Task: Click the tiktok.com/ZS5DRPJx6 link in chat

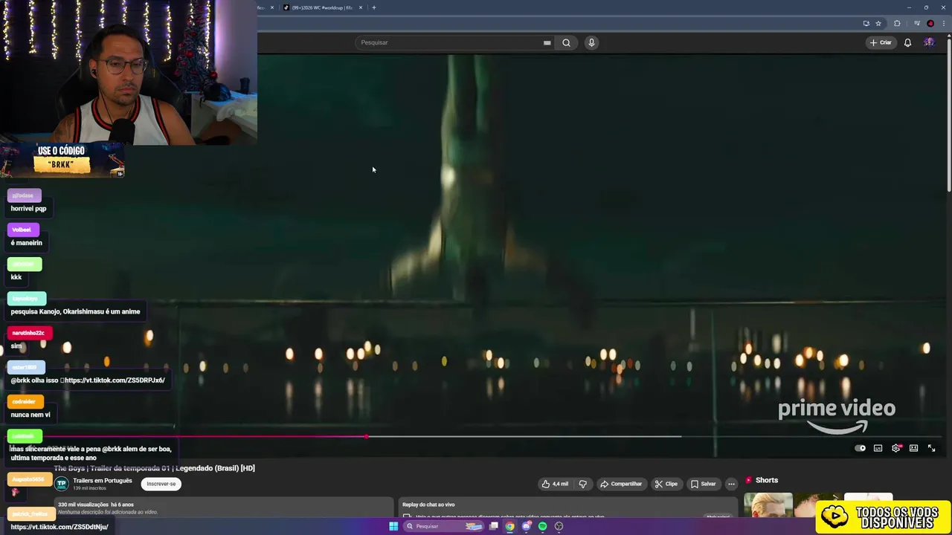Action: click(x=115, y=380)
